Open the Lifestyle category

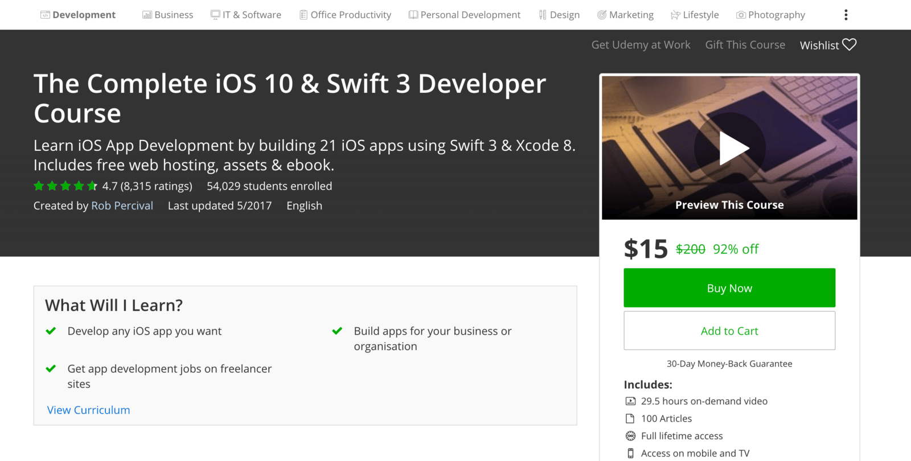tap(695, 15)
